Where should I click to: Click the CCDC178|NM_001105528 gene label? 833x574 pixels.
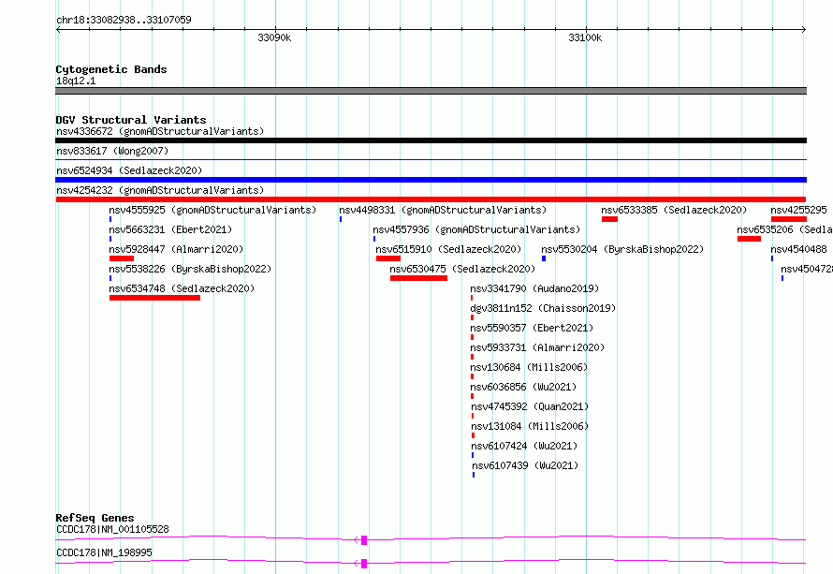coord(112,529)
